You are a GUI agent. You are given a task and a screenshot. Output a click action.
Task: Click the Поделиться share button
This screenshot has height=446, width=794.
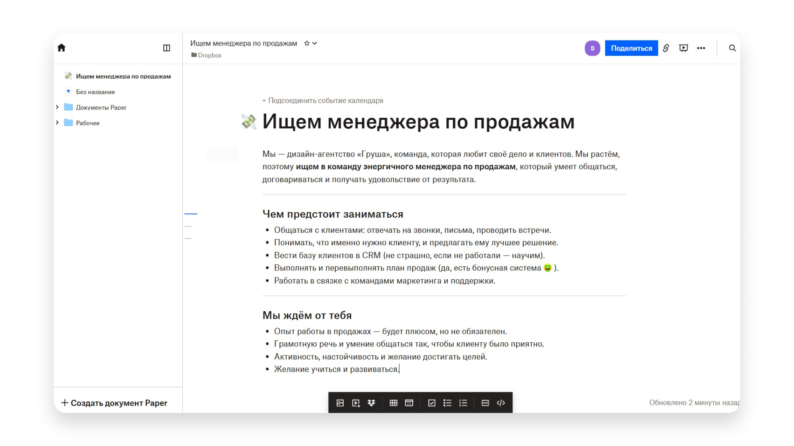631,48
